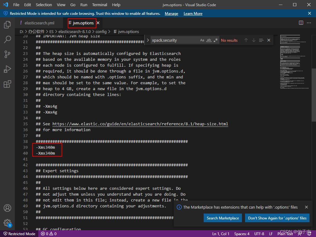The image size is (316, 237).
Task: Expand the search widget for replace mode
Action: [148, 40]
